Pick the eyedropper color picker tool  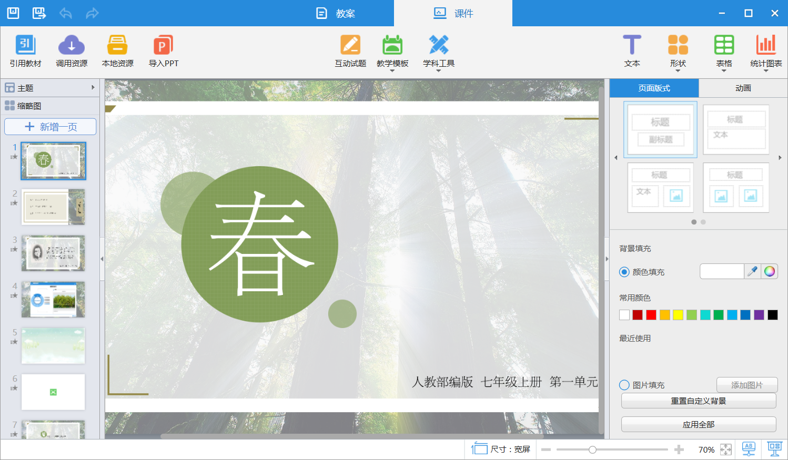point(752,271)
